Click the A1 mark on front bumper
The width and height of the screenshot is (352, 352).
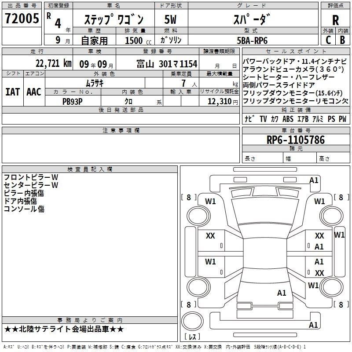pos(314,180)
